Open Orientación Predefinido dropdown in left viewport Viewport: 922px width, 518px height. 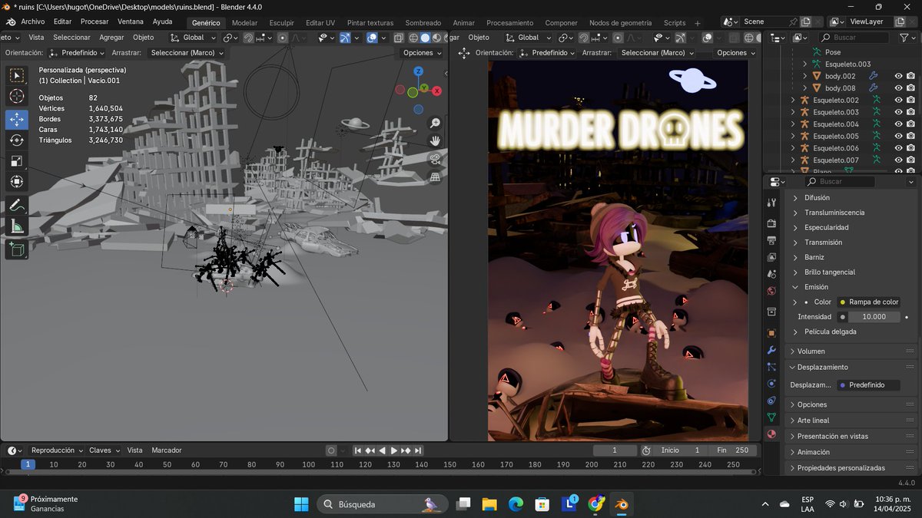(x=77, y=53)
